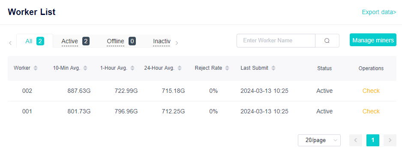Click the search magnifier icon
This screenshot has height=154, width=402.
click(x=327, y=41)
